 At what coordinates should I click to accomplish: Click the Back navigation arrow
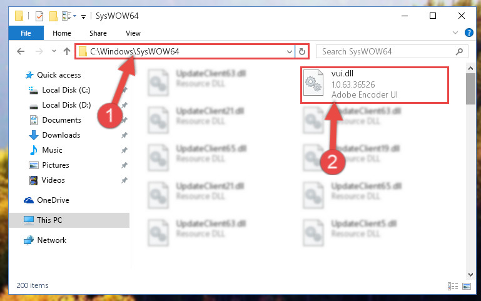(21, 51)
